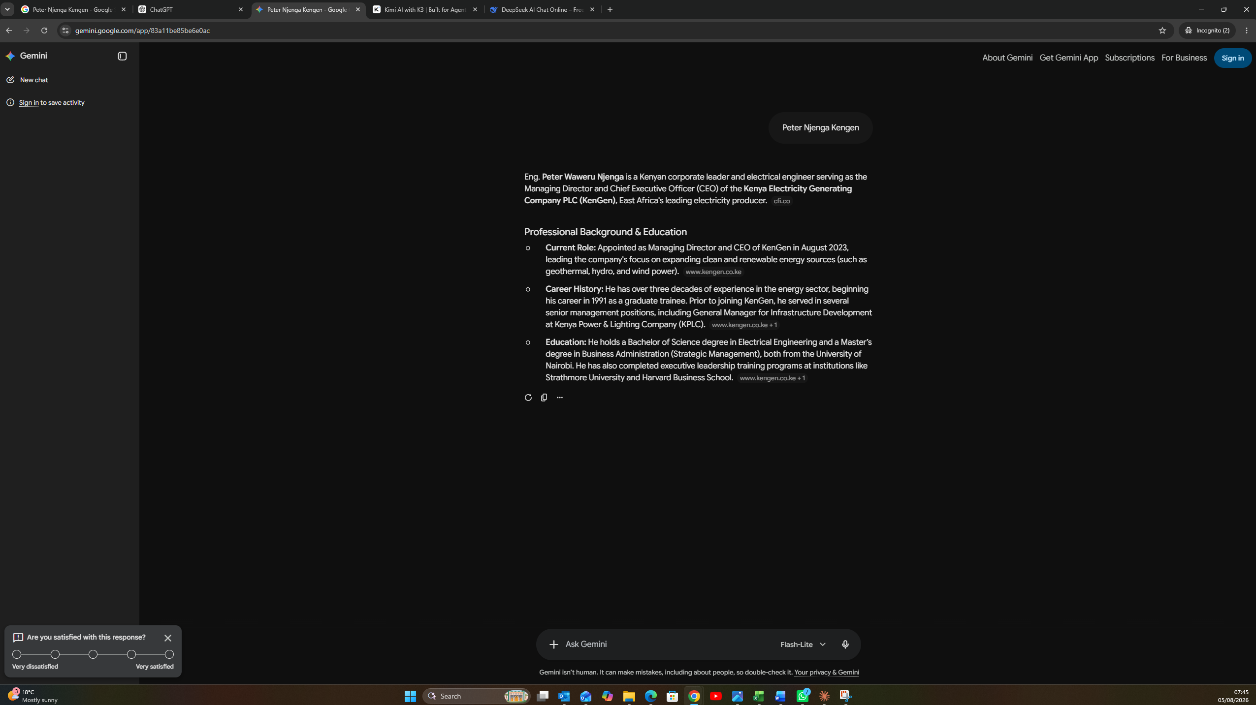Select the middle satisfaction rating circle
This screenshot has height=705, width=1256.
click(x=93, y=654)
